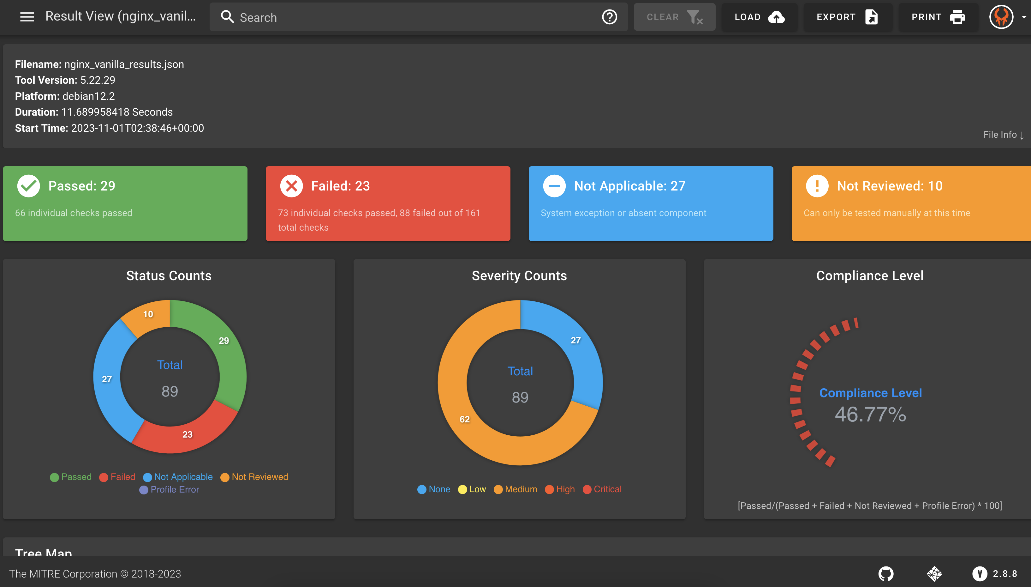
Task: Open the help question mark icon
Action: point(609,17)
